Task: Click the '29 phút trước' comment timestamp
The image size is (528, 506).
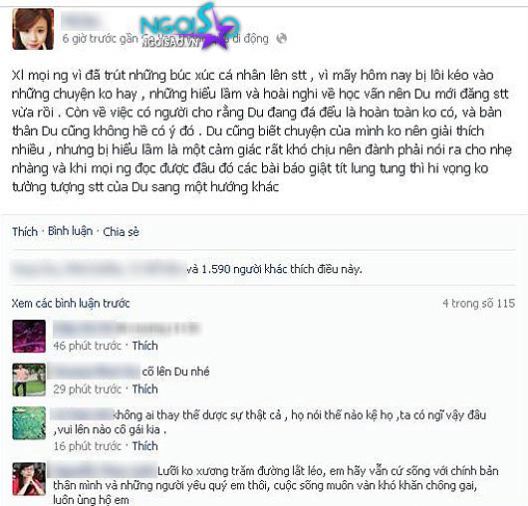Action: pyautogui.click(x=88, y=388)
